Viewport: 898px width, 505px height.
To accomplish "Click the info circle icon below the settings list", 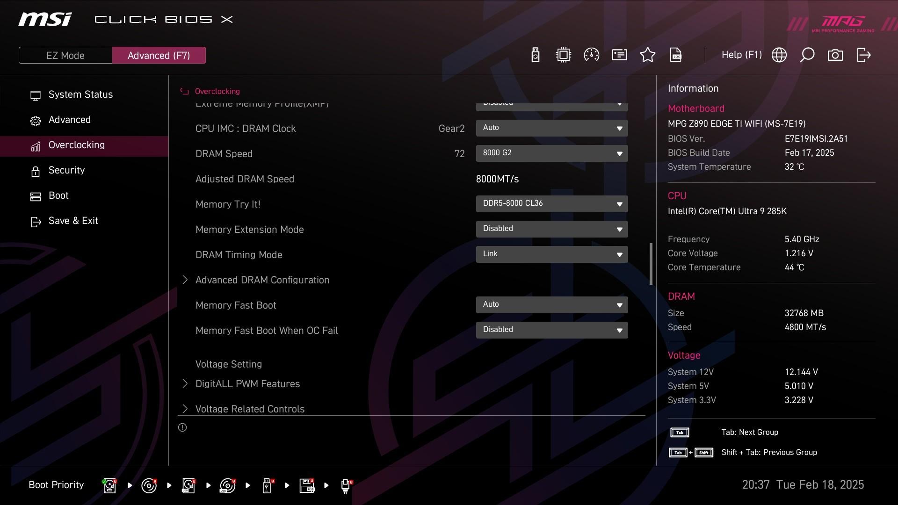I will (182, 427).
